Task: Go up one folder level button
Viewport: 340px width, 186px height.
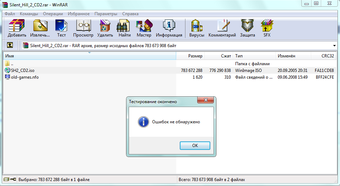Action: pos(10,45)
